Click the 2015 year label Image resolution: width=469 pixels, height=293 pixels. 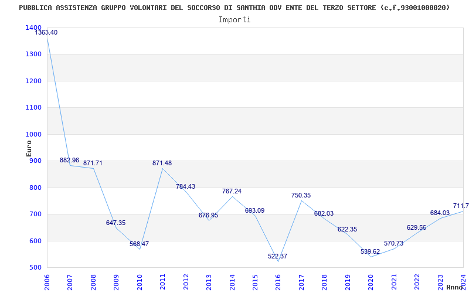255,282
